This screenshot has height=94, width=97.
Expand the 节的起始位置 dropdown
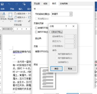71,14
